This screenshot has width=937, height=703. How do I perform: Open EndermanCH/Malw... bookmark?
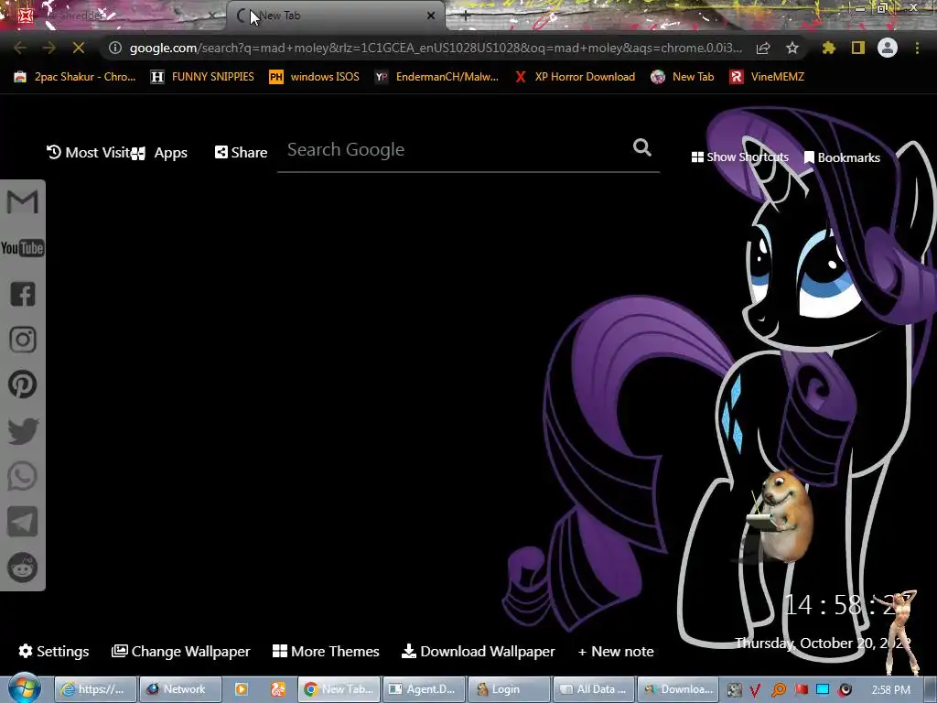coord(436,77)
